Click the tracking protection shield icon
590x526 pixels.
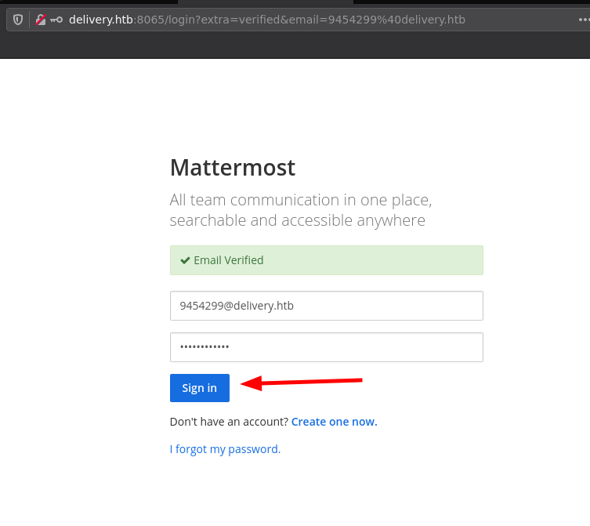(18, 20)
